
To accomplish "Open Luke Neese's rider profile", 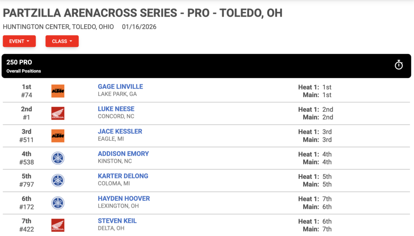I will 116,109.
